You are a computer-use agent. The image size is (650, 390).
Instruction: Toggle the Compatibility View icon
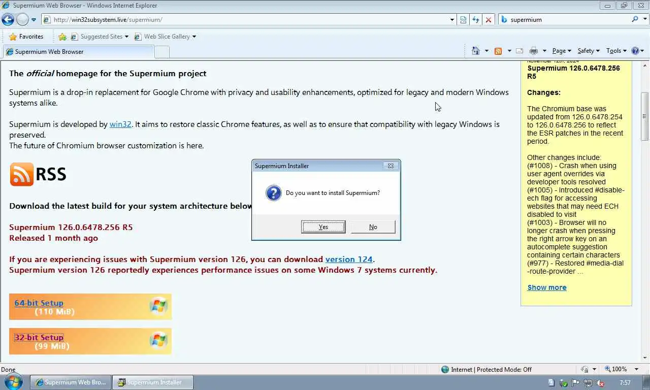click(x=463, y=20)
